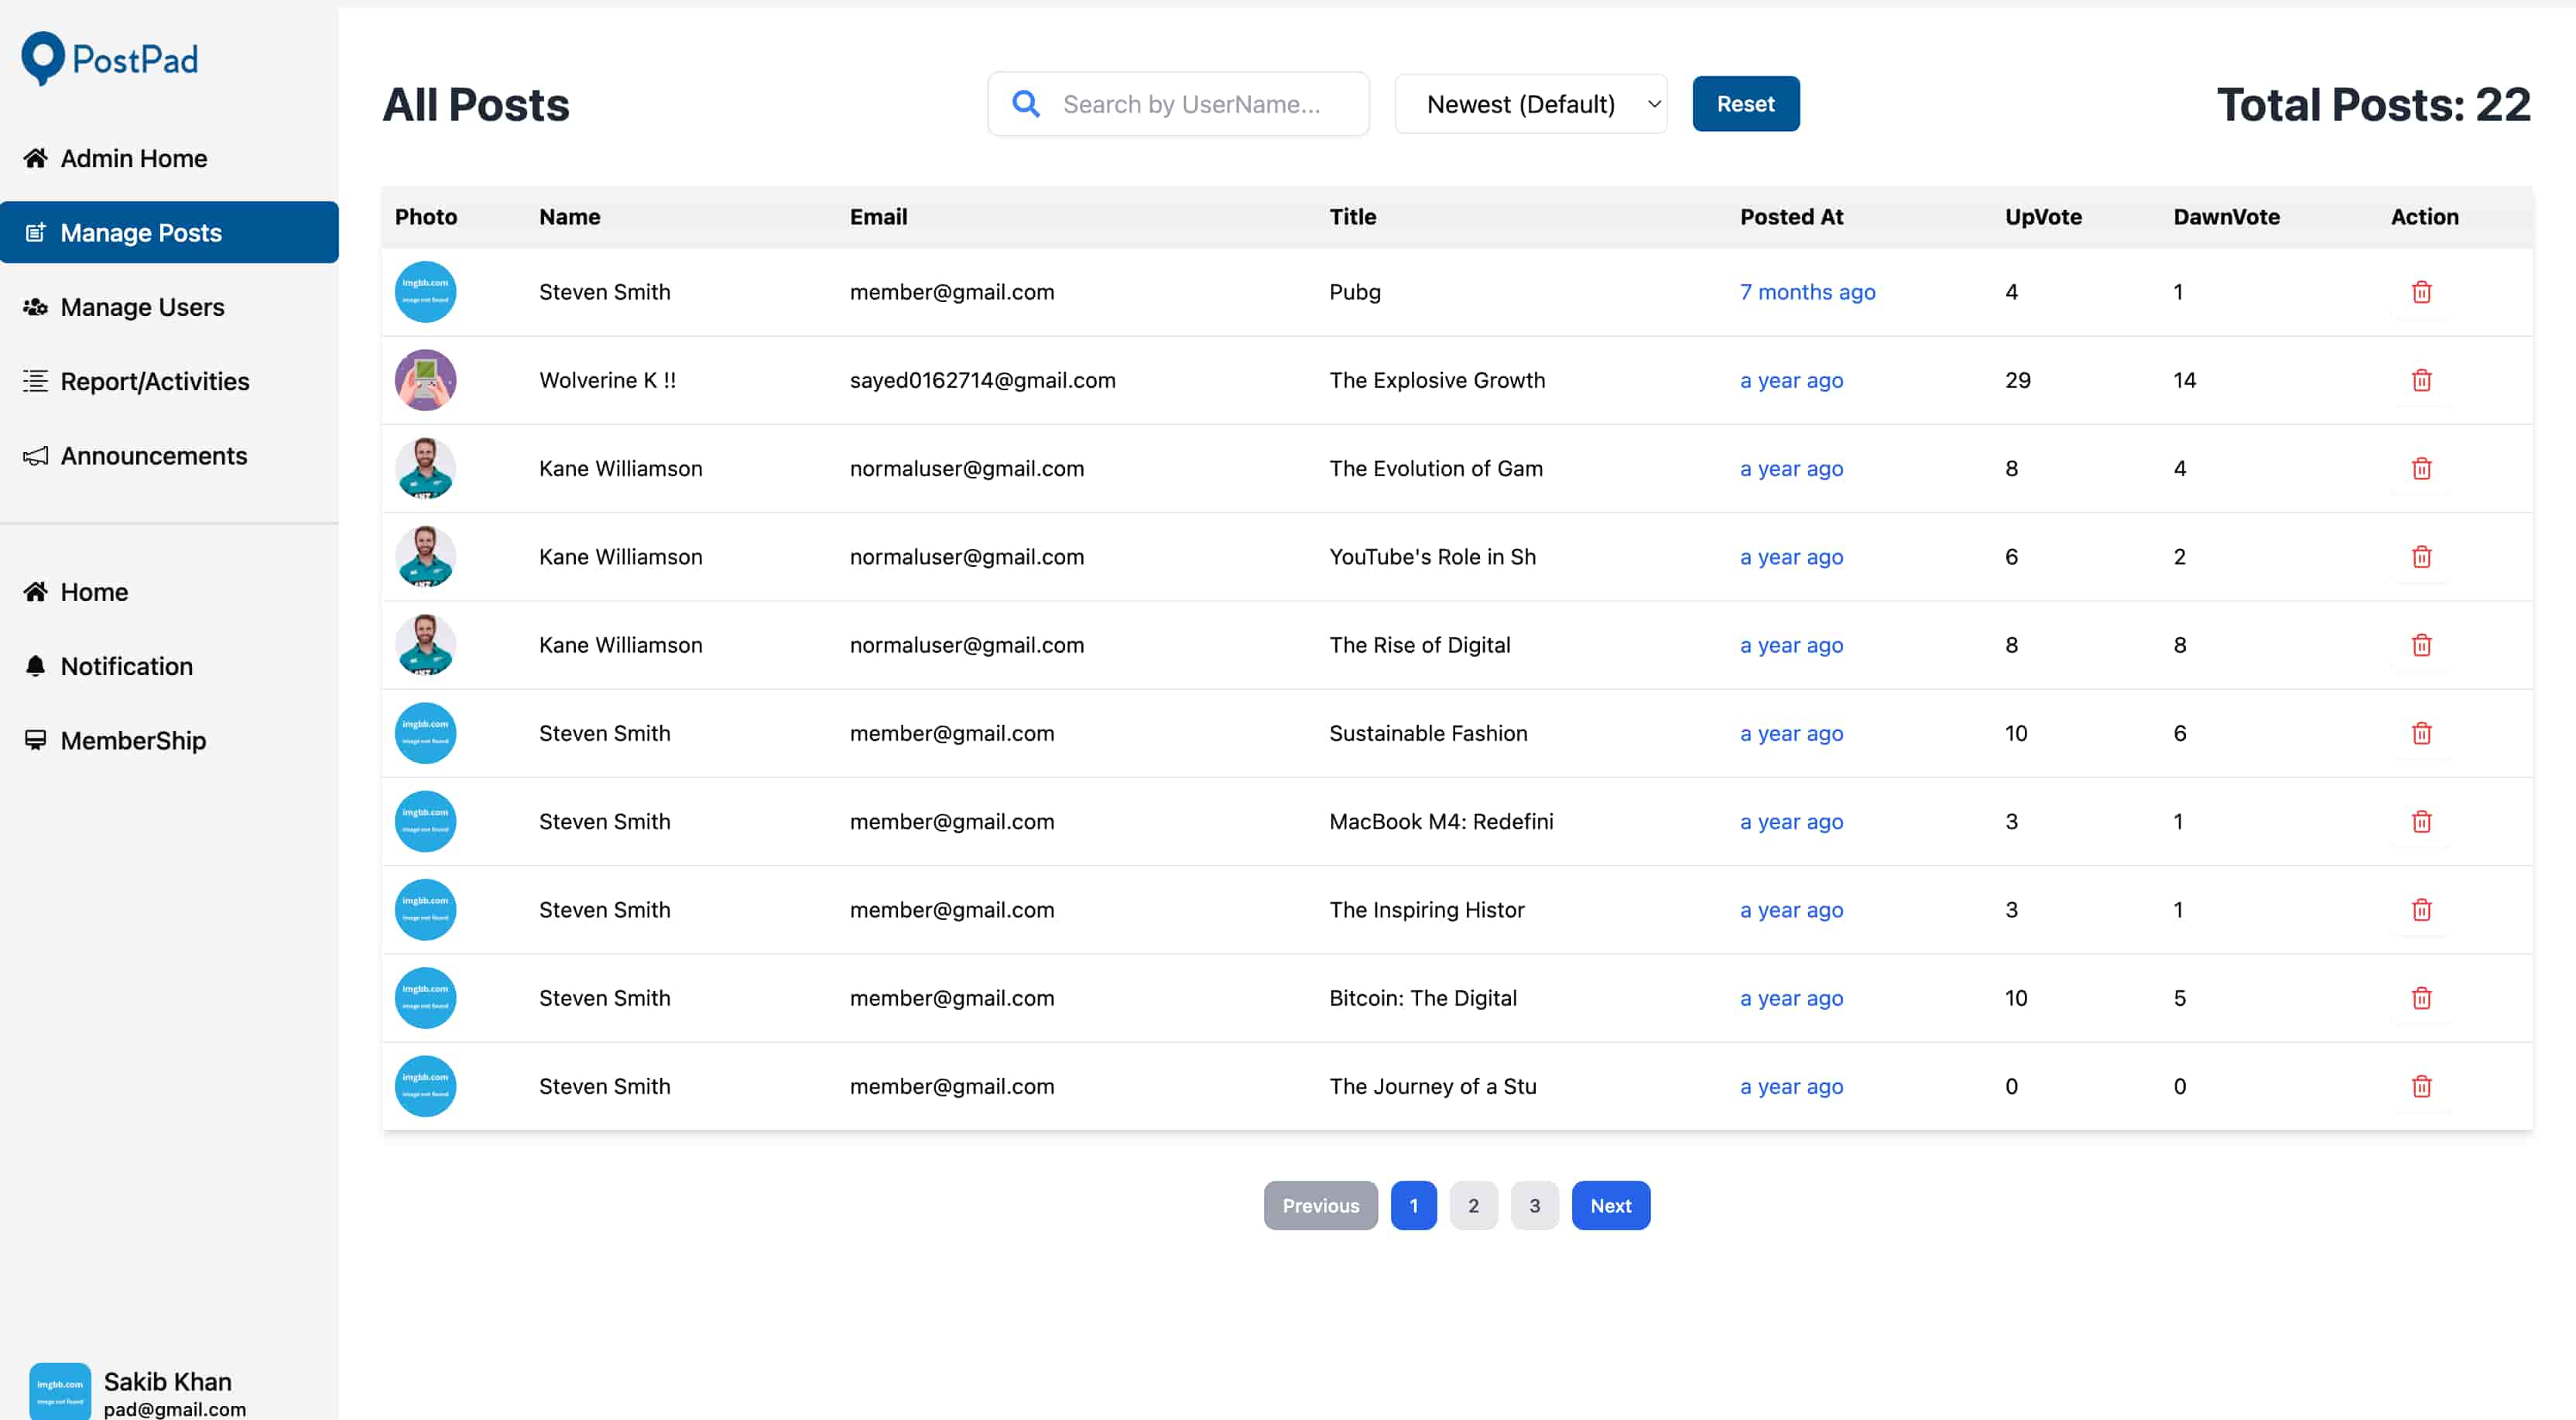Delete MacBook M4: Redefini post
Viewport: 2576px width, 1420px height.
click(2421, 821)
